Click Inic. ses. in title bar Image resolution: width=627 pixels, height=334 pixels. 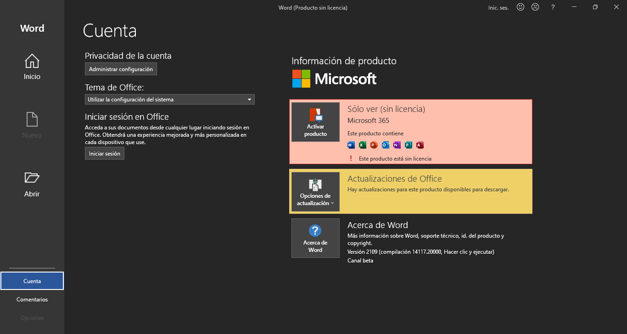[x=498, y=8]
